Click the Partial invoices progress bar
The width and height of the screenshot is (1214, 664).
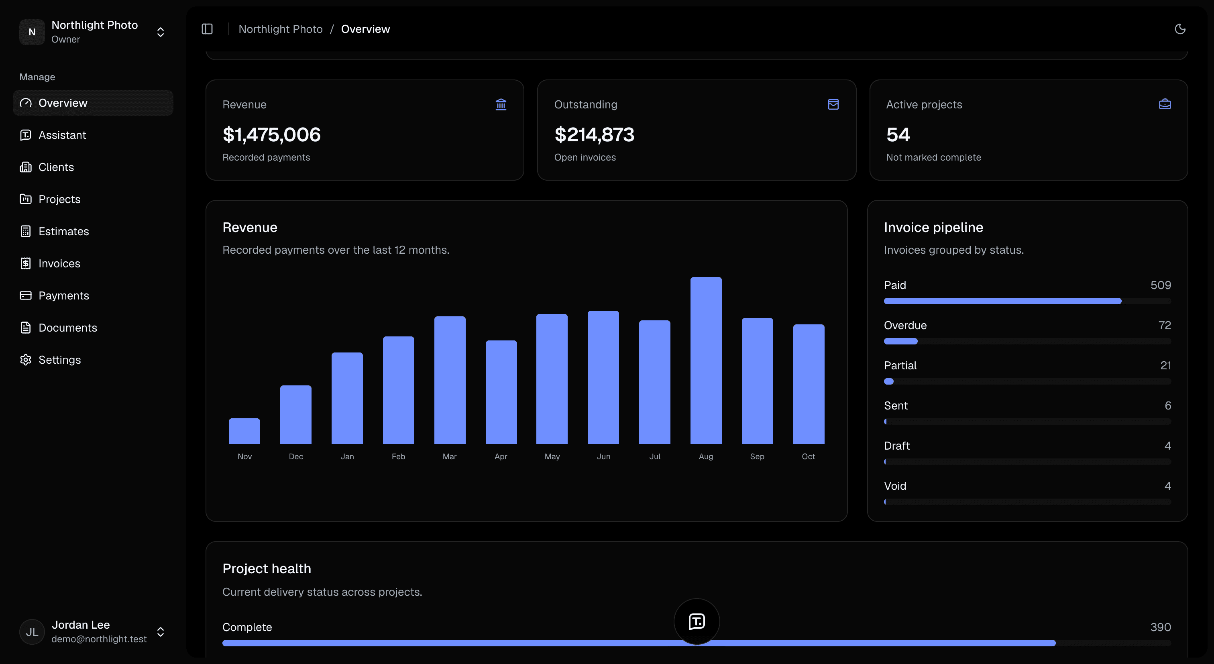[1027, 381]
